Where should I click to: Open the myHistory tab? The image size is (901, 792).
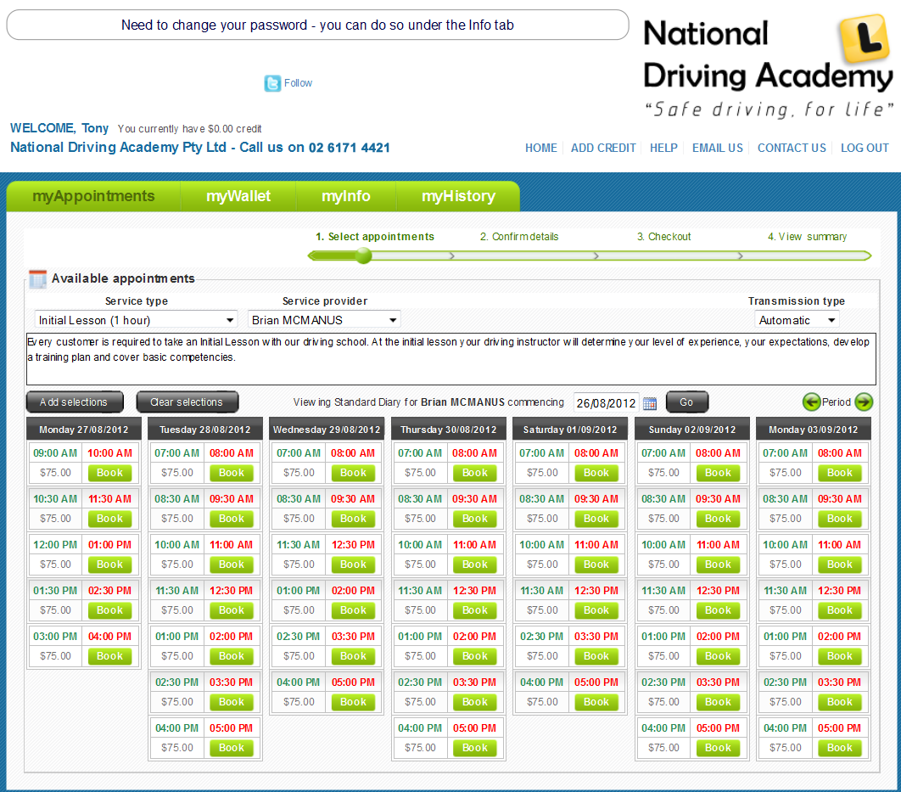coord(458,196)
